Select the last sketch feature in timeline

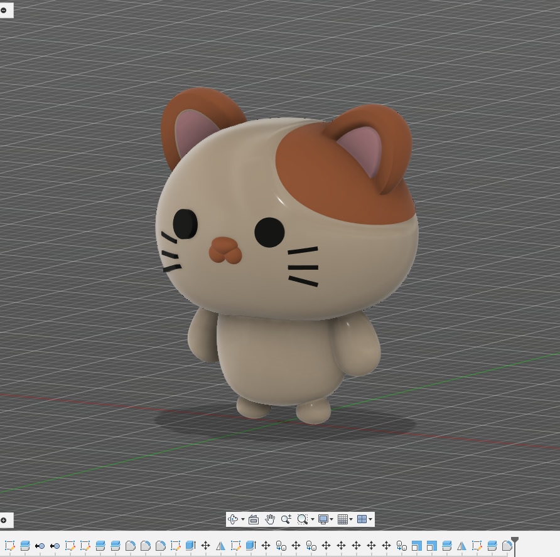(x=477, y=546)
